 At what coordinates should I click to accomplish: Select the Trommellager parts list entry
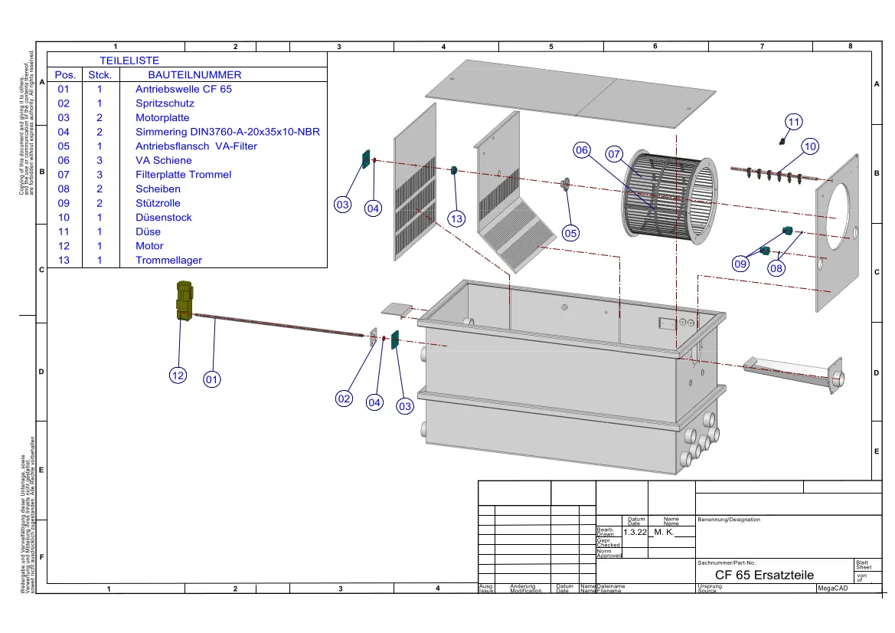point(169,260)
